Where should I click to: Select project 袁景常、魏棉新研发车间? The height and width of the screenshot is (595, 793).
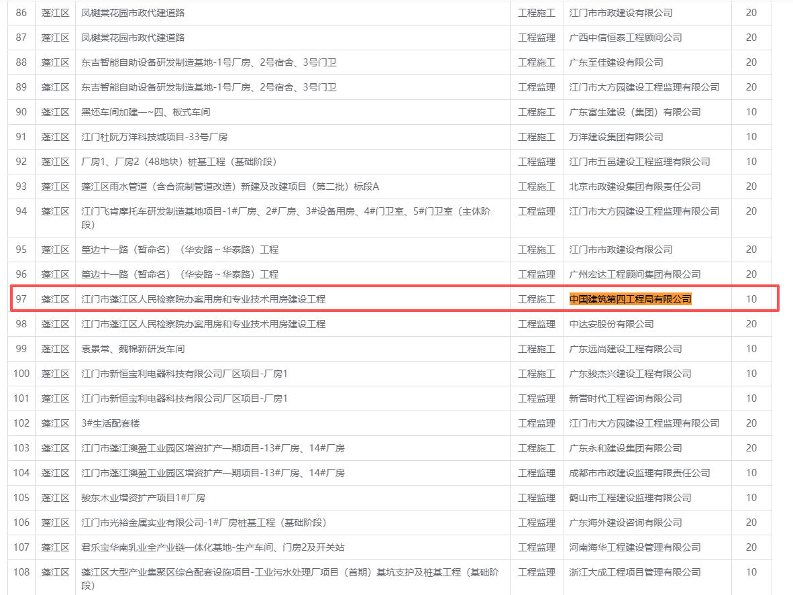(133, 349)
